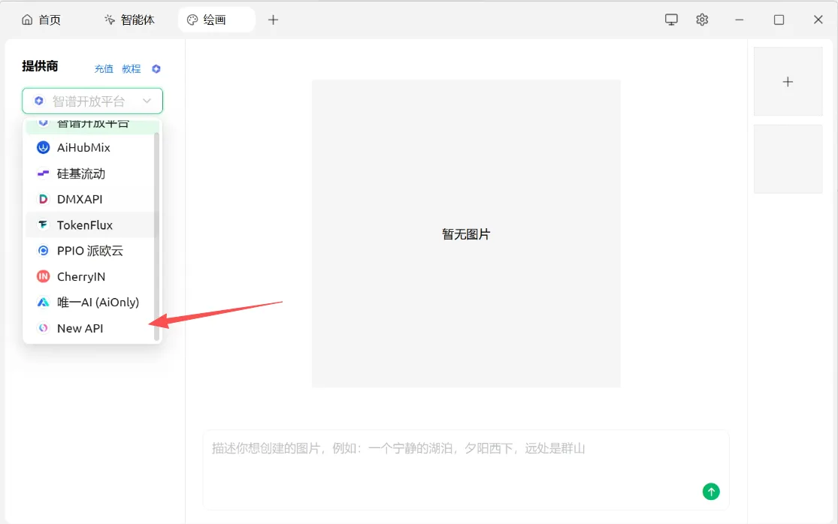
Task: Click the PPIO logo icon
Action: pos(44,251)
